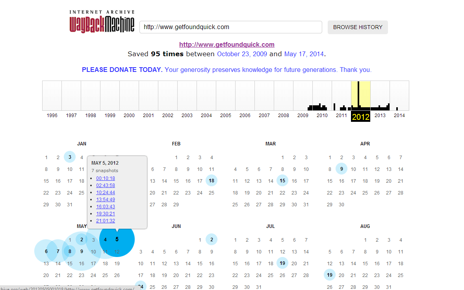This screenshot has height=290, width=464.
Task: Click the May 4 capture date
Action: (x=105, y=239)
